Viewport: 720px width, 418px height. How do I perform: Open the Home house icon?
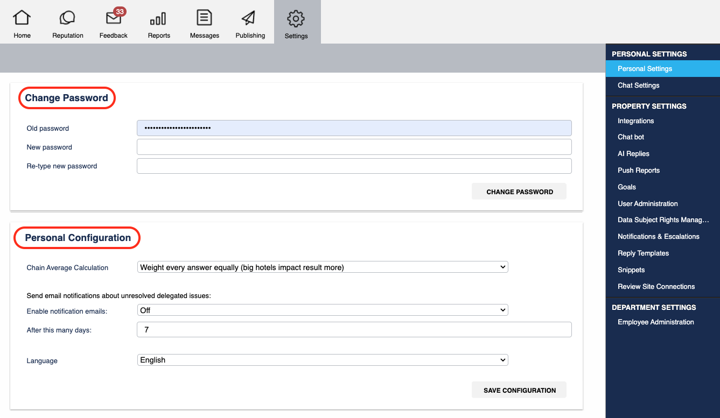click(22, 18)
